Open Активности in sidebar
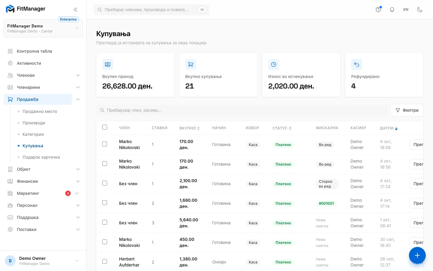433x271 pixels. 43,63
